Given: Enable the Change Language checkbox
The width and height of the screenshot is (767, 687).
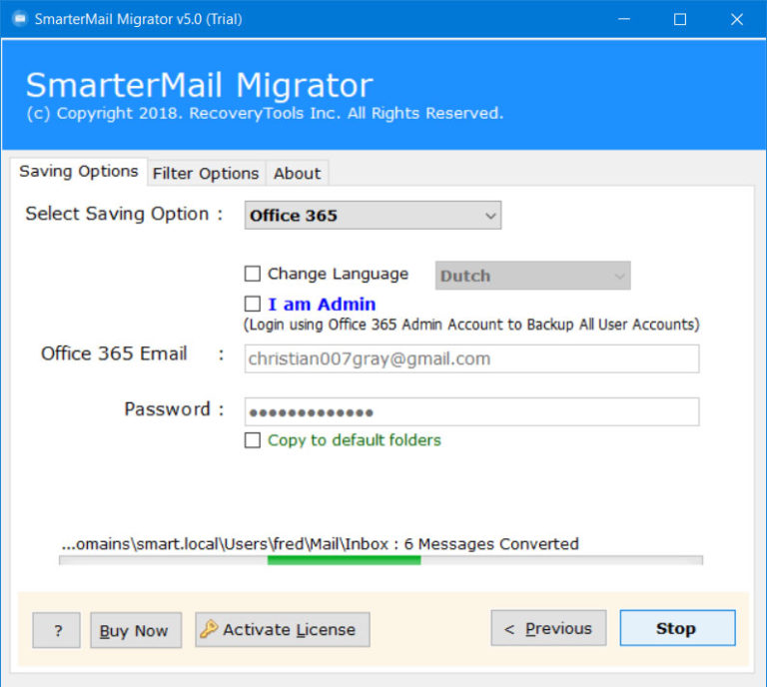Looking at the screenshot, I should pyautogui.click(x=253, y=274).
